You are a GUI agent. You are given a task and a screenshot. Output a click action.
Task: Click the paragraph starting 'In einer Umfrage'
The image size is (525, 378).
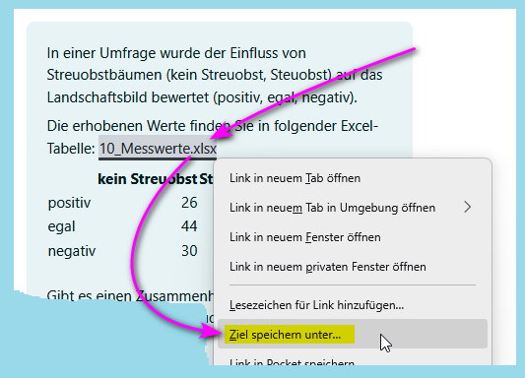click(215, 75)
